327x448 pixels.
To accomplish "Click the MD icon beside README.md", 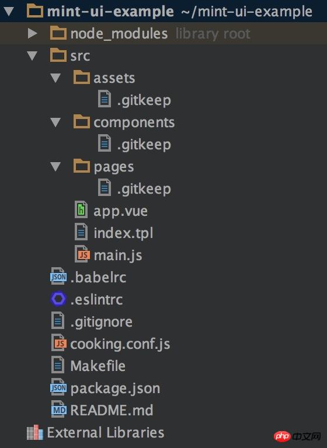I will pyautogui.click(x=59, y=409).
